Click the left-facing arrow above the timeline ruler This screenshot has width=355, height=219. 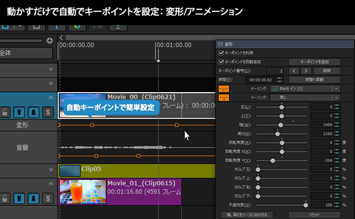61,37
